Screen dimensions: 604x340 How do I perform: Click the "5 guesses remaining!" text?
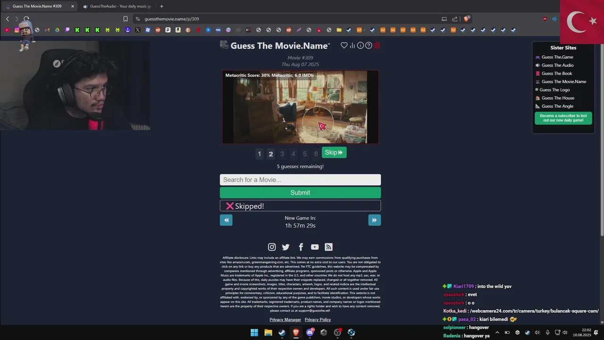300,167
